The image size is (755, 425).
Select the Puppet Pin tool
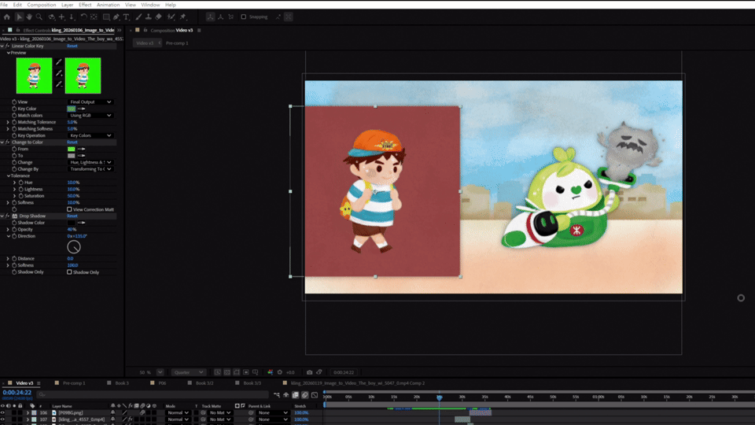click(183, 17)
